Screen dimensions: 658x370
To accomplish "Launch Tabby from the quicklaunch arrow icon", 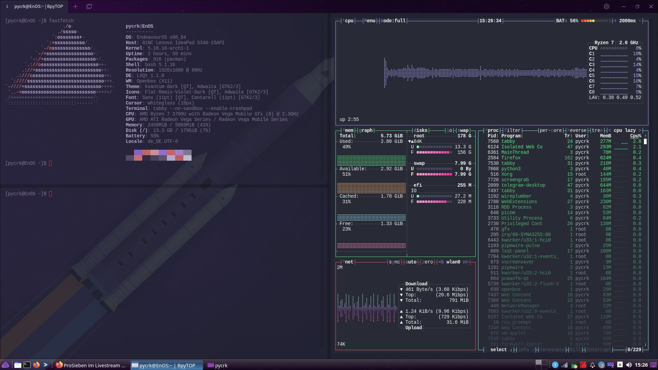I will (46, 365).
